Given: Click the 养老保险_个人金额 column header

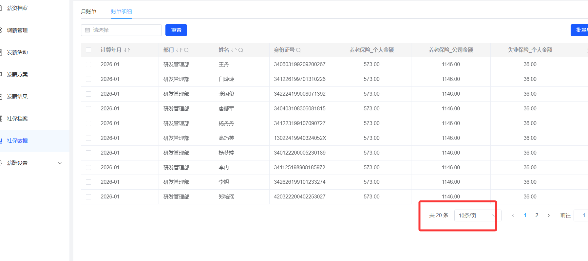Looking at the screenshot, I should 371,50.
